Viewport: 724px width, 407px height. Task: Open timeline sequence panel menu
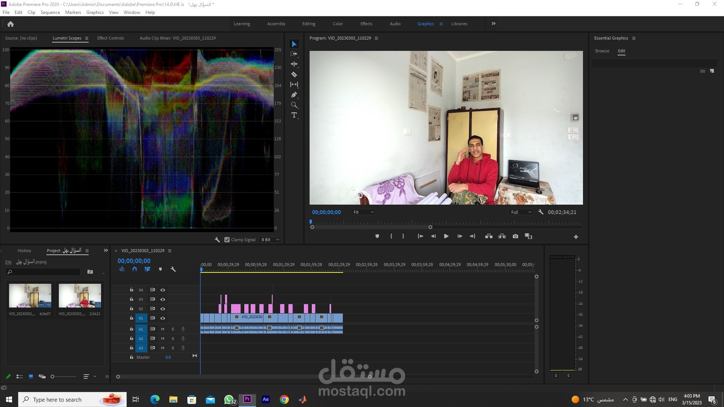(x=170, y=251)
